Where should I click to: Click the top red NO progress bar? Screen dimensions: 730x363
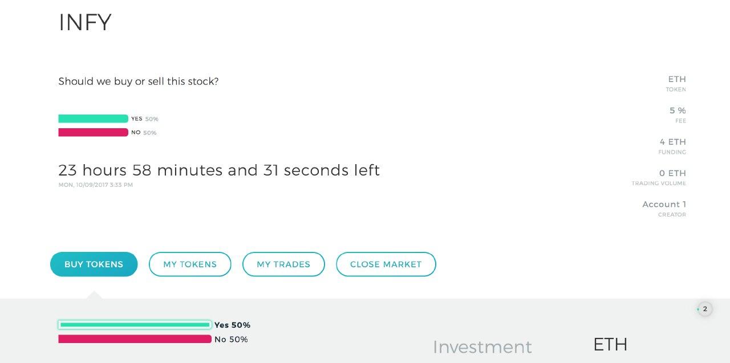(93, 132)
